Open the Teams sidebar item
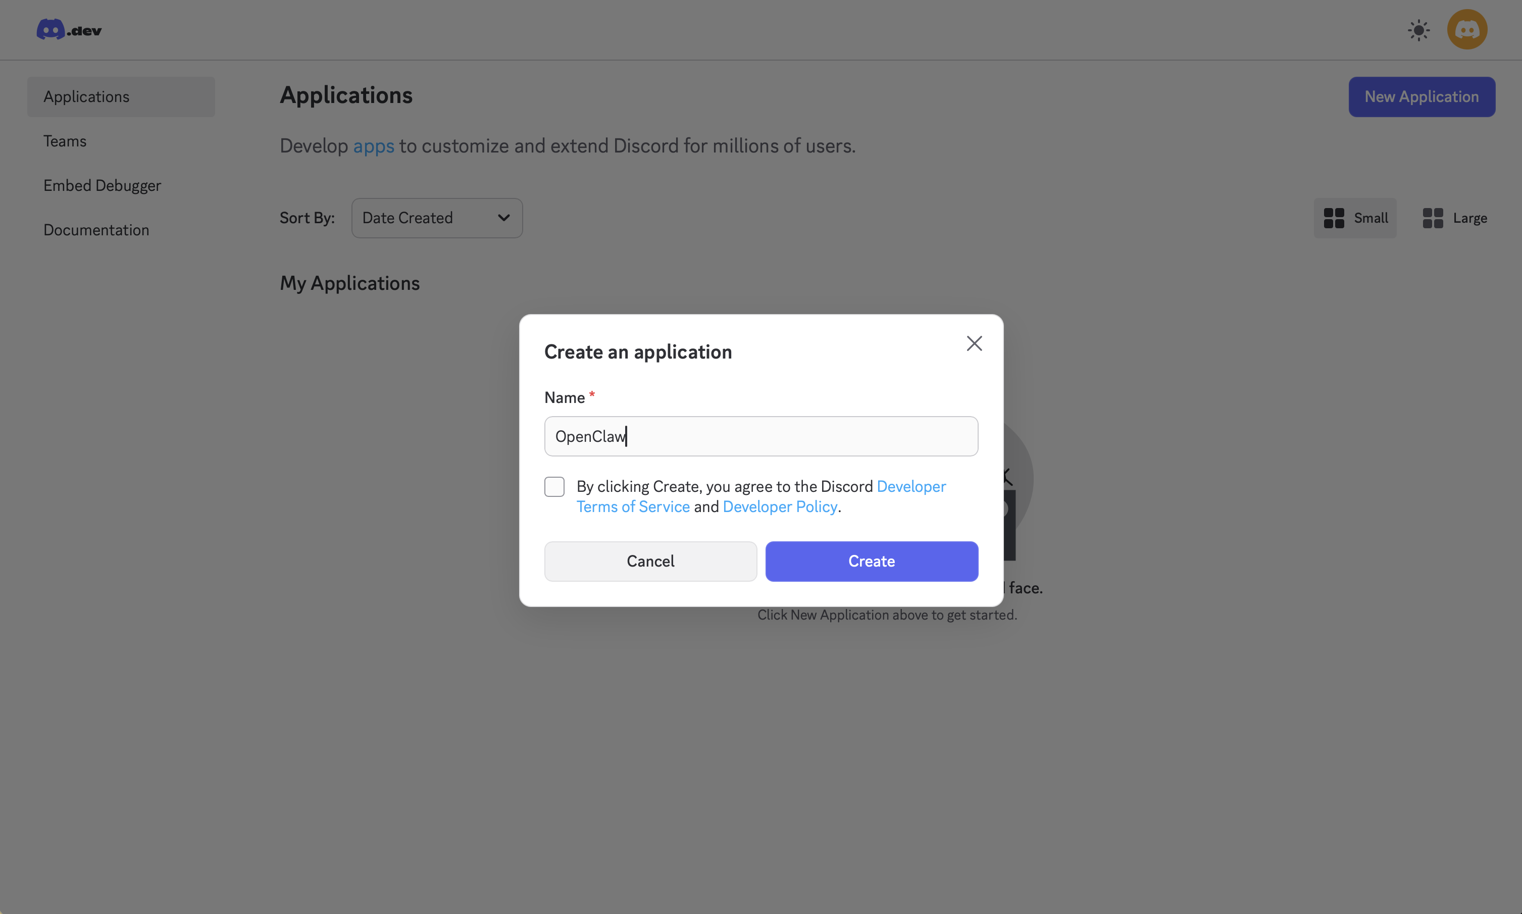The height and width of the screenshot is (914, 1522). [x=65, y=141]
